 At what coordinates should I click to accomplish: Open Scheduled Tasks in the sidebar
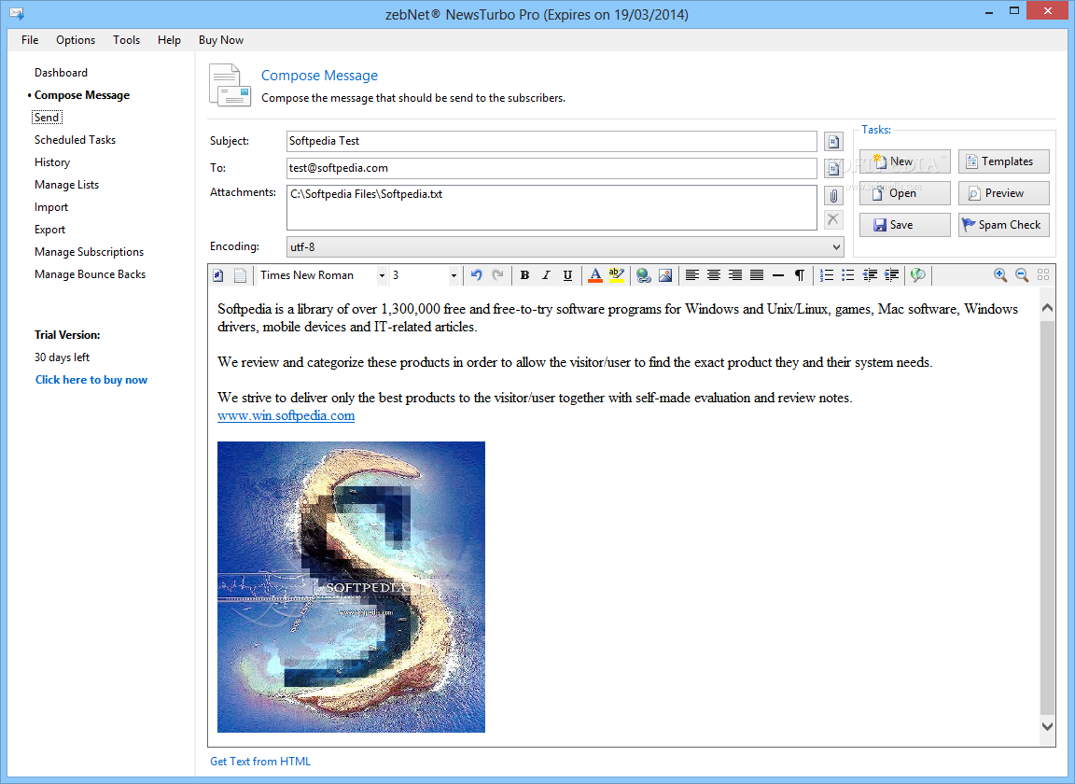click(75, 140)
